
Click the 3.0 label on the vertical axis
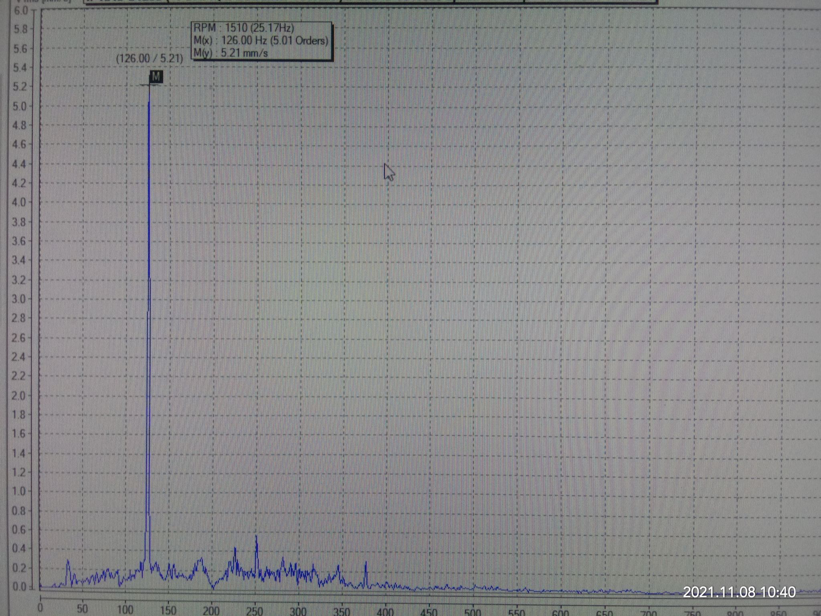(x=19, y=299)
